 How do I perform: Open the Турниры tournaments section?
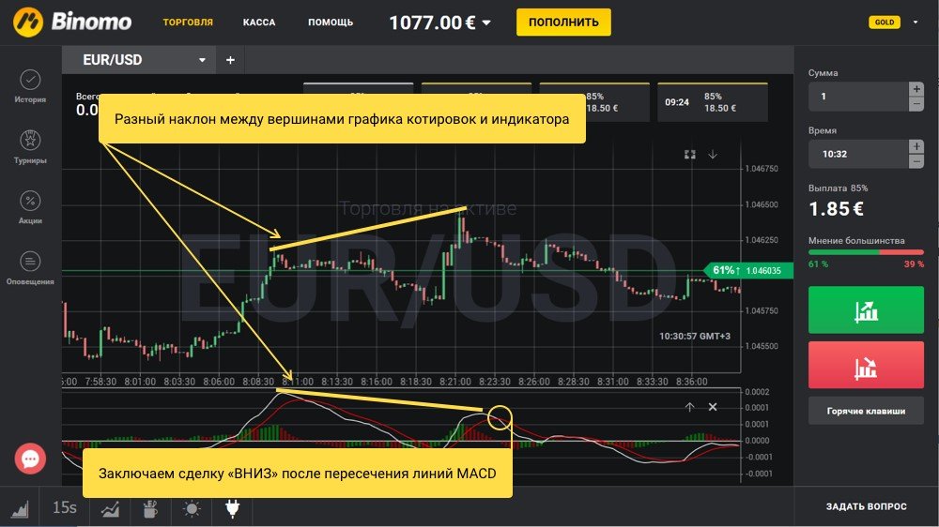coord(30,146)
